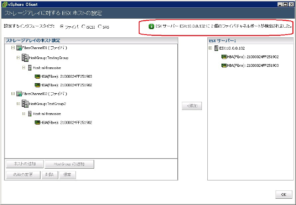Collapse the FibreChannel02 tree node

(13, 94)
